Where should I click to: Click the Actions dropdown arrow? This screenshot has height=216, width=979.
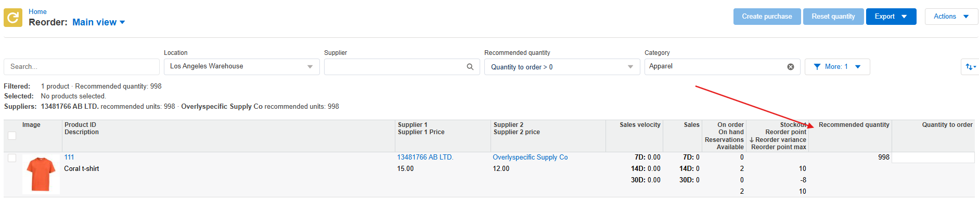(966, 17)
